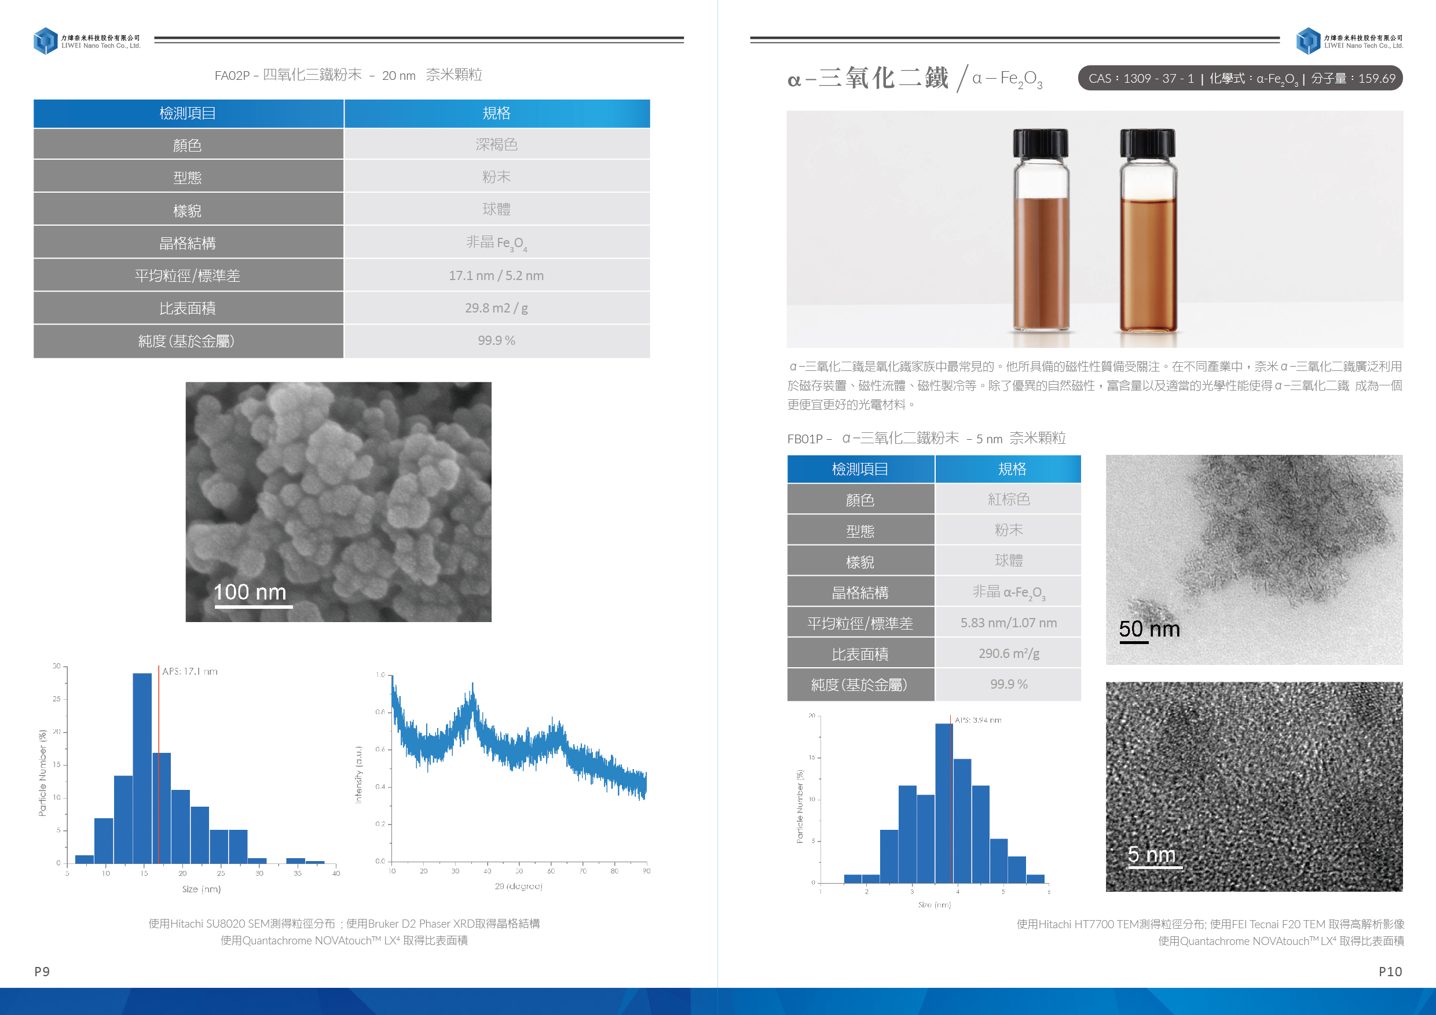Screen dimensions: 1436x1015
Task: Click the LIWEI logo on left page
Action: (x=46, y=41)
